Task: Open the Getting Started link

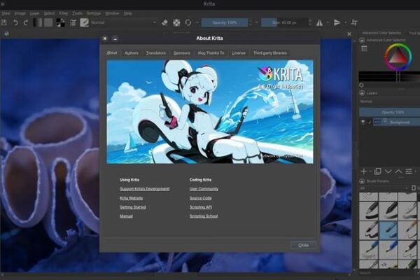Action: [133, 207]
